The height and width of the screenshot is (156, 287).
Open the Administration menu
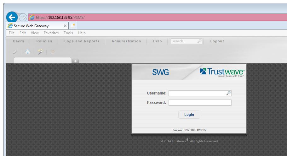click(126, 41)
